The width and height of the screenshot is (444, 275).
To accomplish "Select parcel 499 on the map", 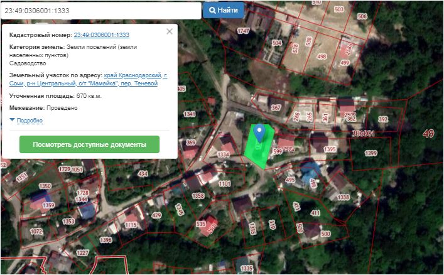I will click(345, 63).
